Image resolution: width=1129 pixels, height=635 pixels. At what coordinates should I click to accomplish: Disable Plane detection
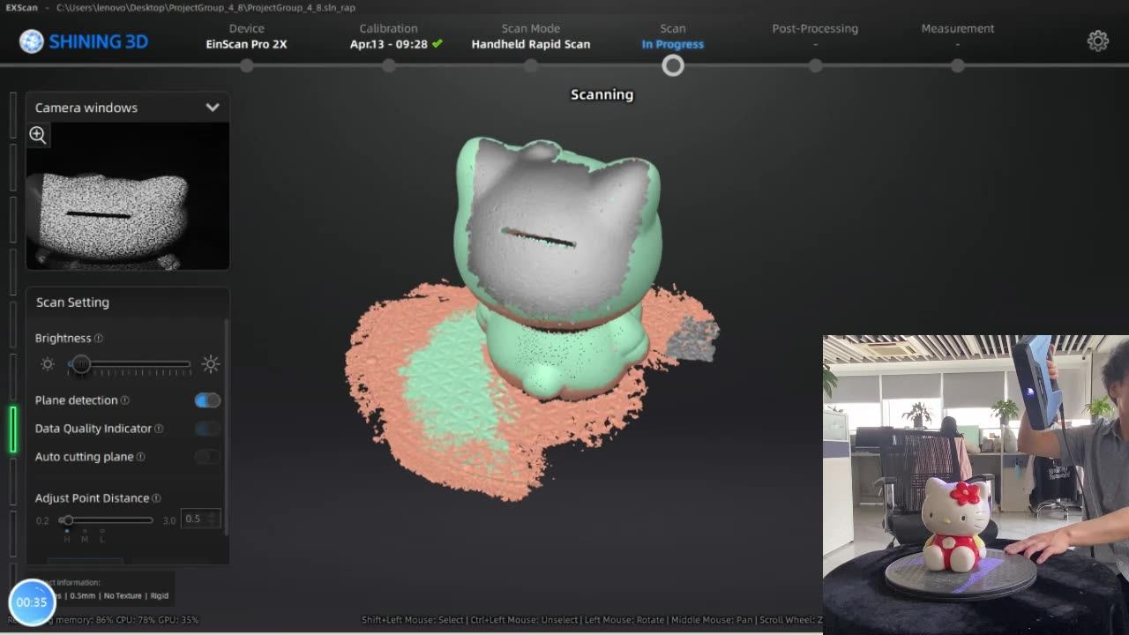(x=206, y=400)
